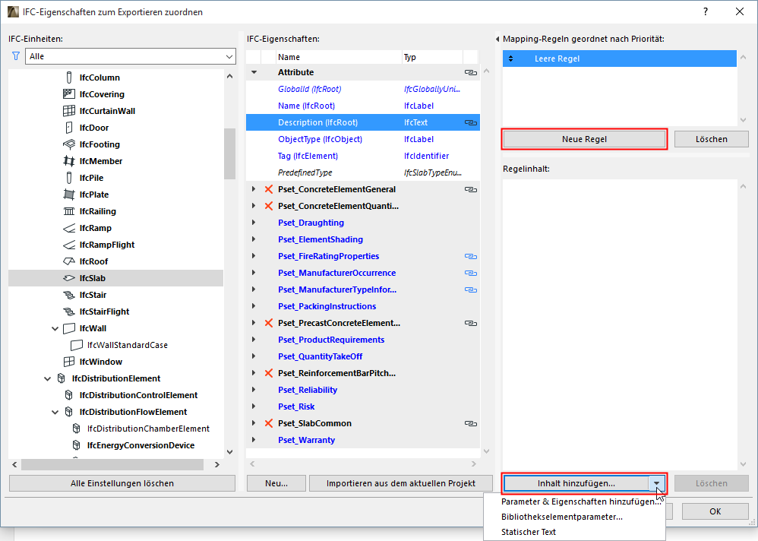758x541 pixels.
Task: Expand Pset_QuantityTakeOff property set
Action: click(254, 356)
